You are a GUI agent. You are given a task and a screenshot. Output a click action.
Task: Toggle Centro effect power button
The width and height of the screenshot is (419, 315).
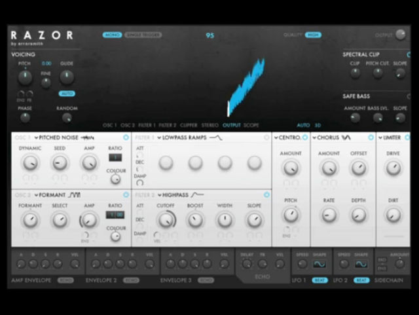305,138
